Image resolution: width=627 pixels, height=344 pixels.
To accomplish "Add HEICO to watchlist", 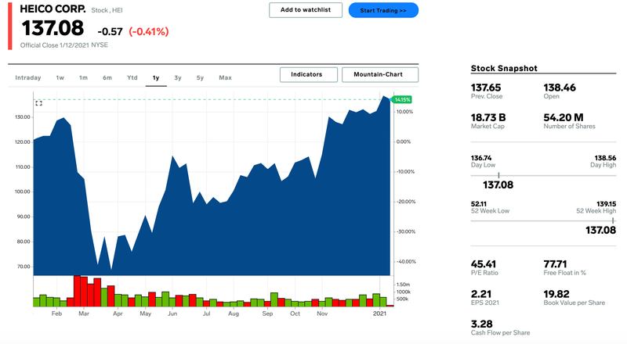I will [306, 10].
